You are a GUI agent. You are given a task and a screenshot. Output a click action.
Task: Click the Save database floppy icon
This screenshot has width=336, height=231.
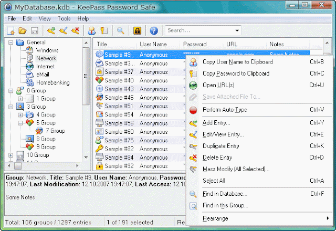35,30
